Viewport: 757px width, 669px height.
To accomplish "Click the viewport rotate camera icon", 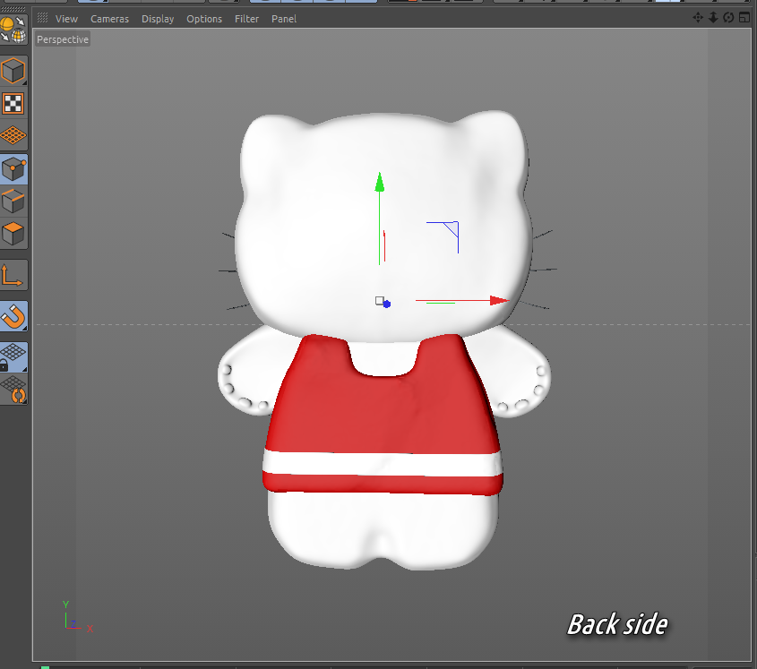I will (x=728, y=18).
